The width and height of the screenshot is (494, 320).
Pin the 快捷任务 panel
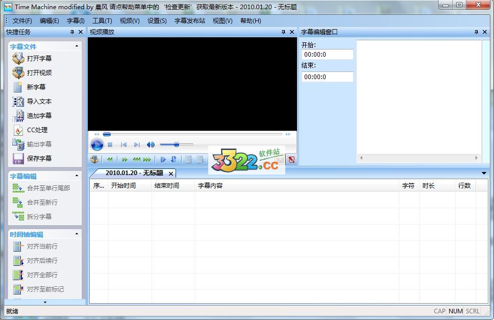point(72,32)
